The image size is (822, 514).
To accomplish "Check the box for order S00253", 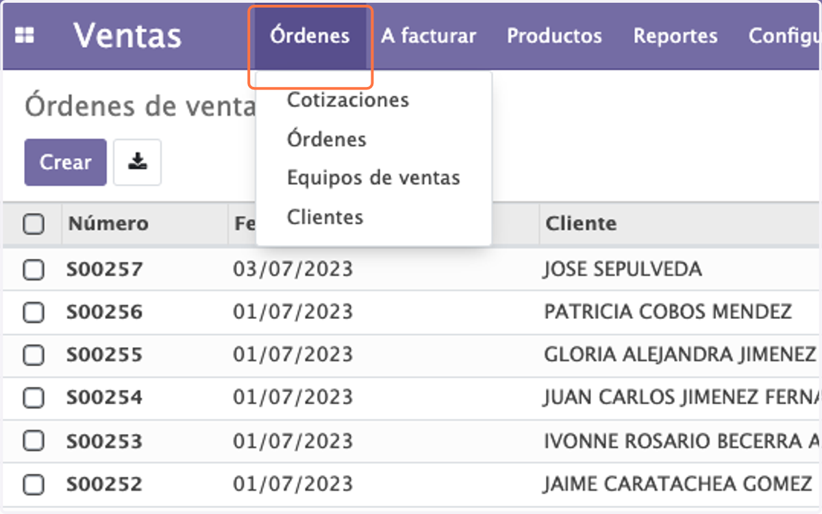I will (34, 441).
